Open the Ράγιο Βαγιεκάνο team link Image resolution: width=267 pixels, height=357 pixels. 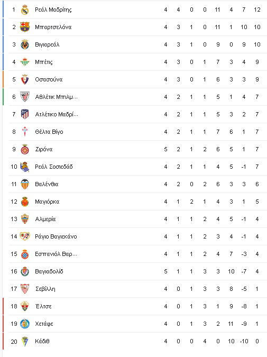(x=56, y=236)
